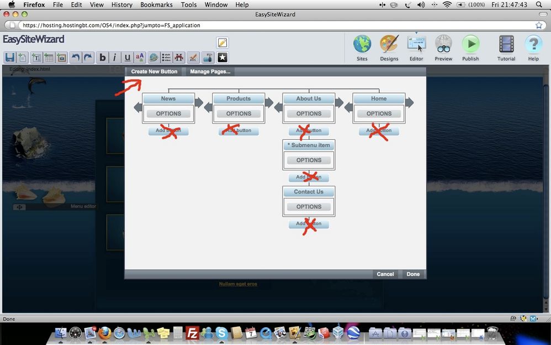This screenshot has height=345, width=551.
Task: Click the font size and color icon
Action: point(140,57)
